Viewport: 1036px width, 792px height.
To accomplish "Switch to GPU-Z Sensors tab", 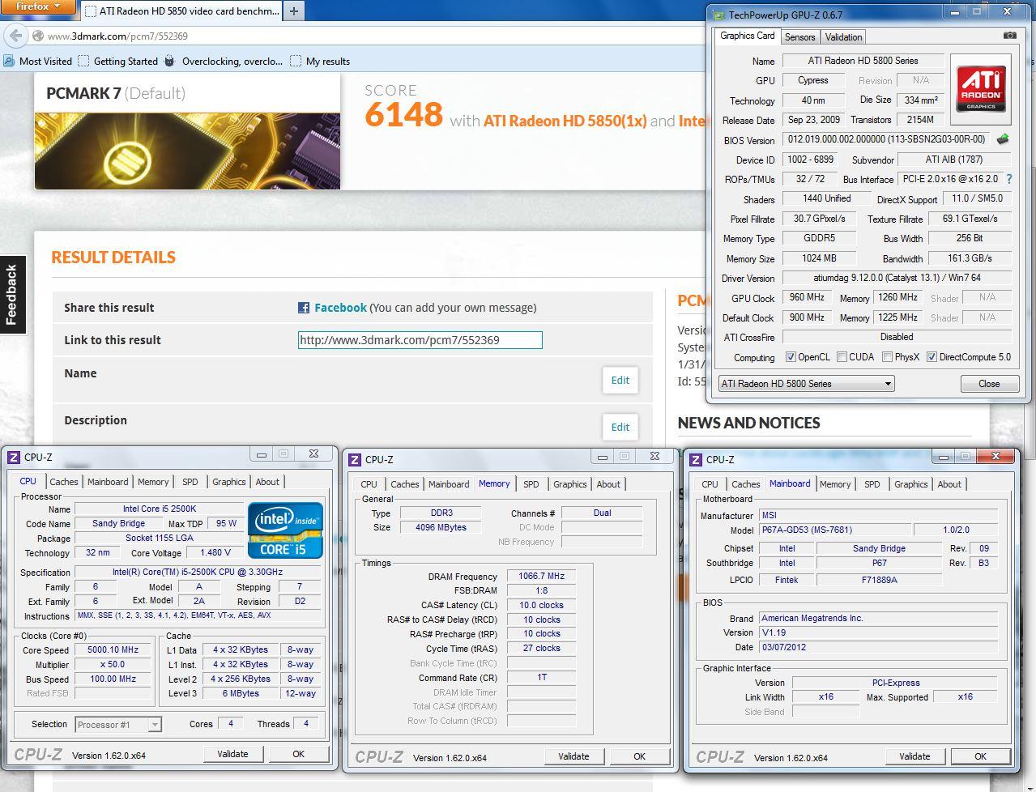I will 799,37.
